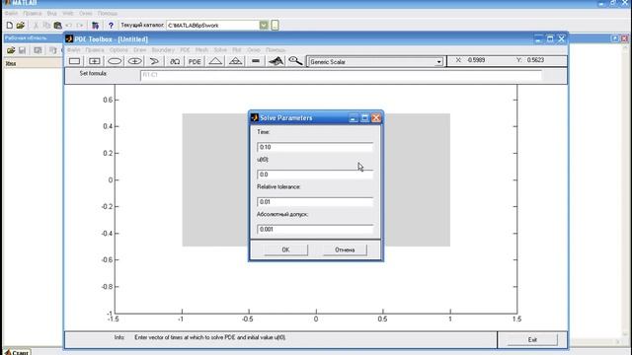Close the Solve Parameters dialog
Viewport: 632px width, 355px height.
[376, 117]
